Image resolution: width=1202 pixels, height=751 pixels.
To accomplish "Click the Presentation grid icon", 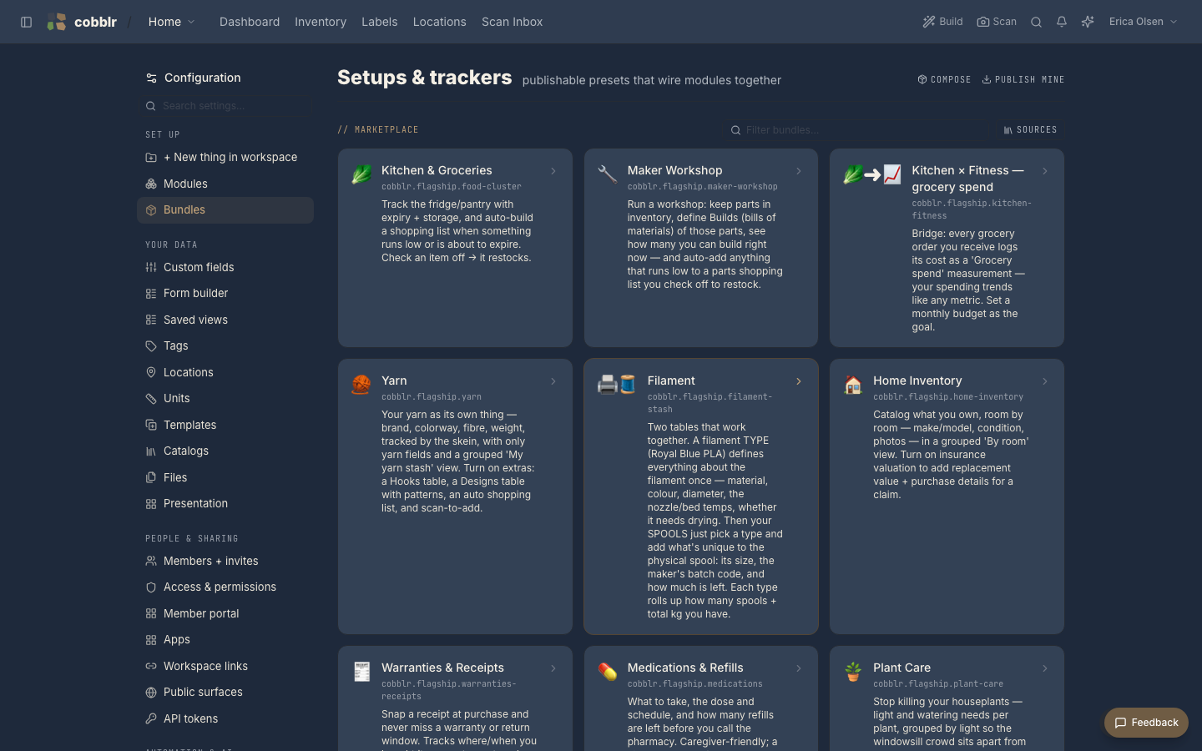I will 151,504.
